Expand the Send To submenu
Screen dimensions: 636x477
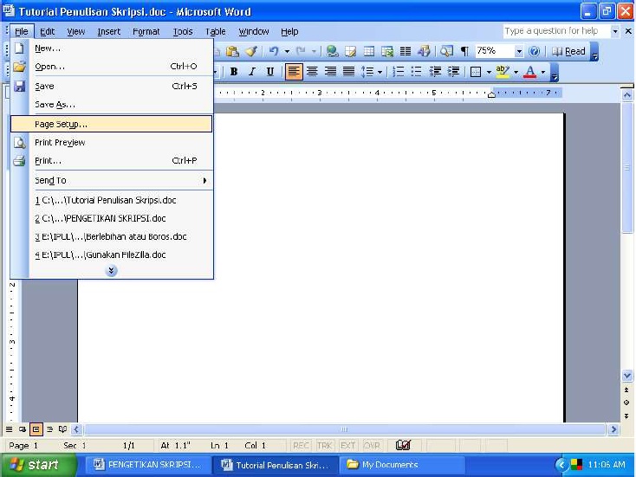[x=111, y=180]
